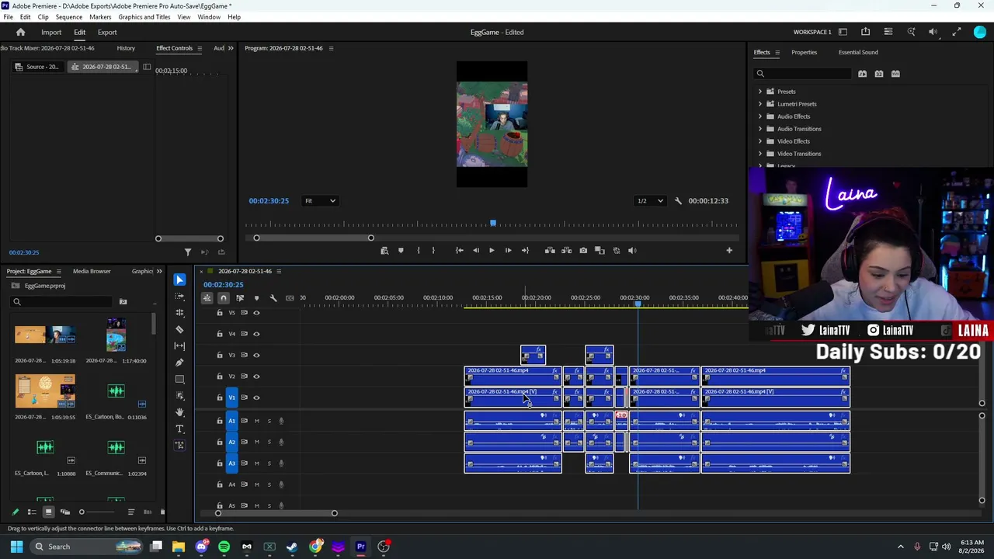
Task: Open the File menu
Action: tap(8, 17)
